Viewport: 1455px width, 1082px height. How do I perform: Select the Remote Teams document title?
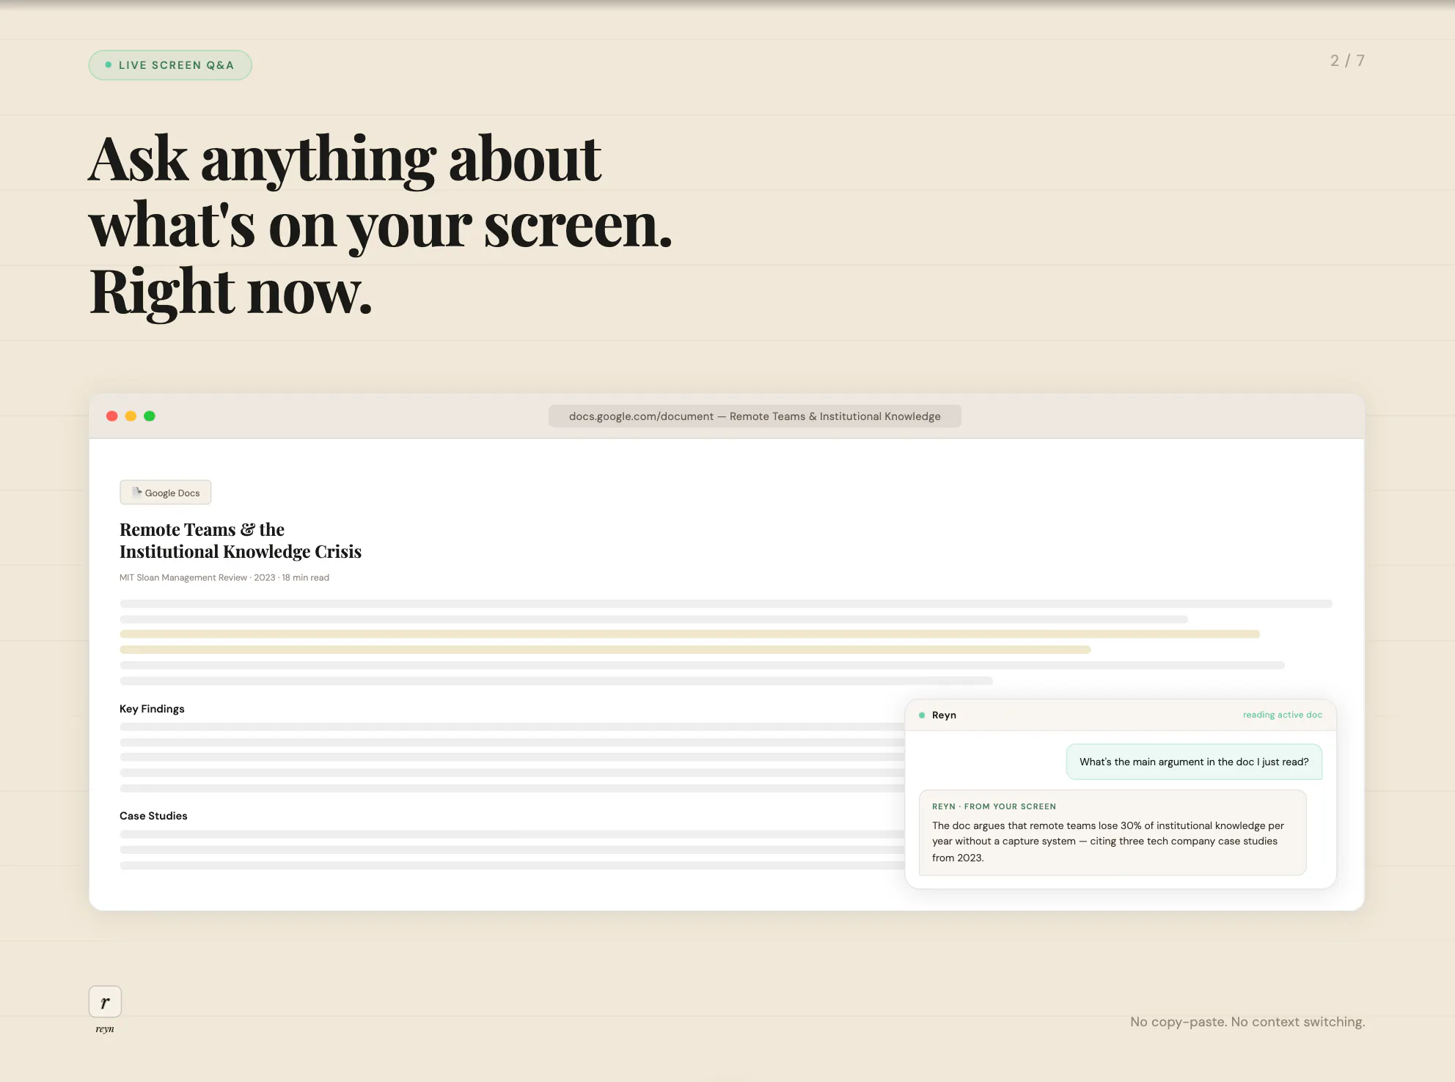[x=241, y=540]
